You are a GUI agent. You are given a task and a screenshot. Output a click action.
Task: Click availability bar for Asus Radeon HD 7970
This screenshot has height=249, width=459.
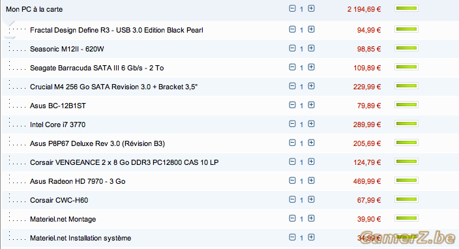point(406,181)
